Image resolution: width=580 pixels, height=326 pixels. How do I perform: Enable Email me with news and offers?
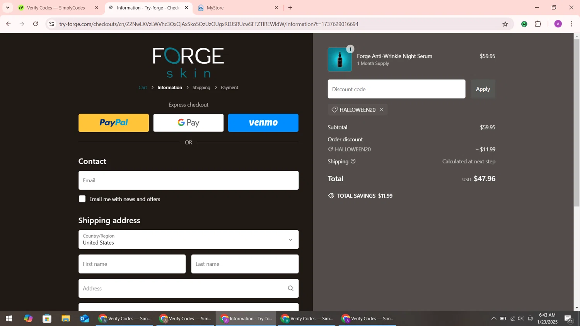(x=82, y=199)
